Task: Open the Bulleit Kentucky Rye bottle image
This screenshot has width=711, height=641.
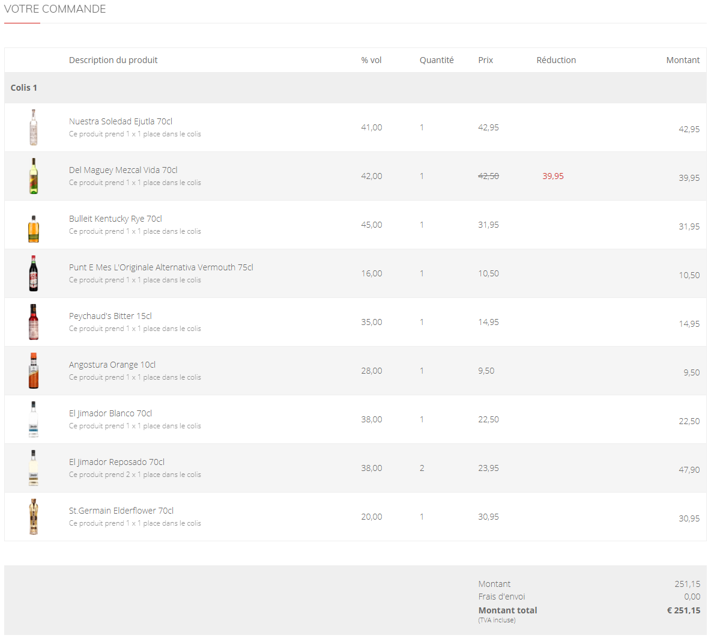Action: pyautogui.click(x=34, y=228)
